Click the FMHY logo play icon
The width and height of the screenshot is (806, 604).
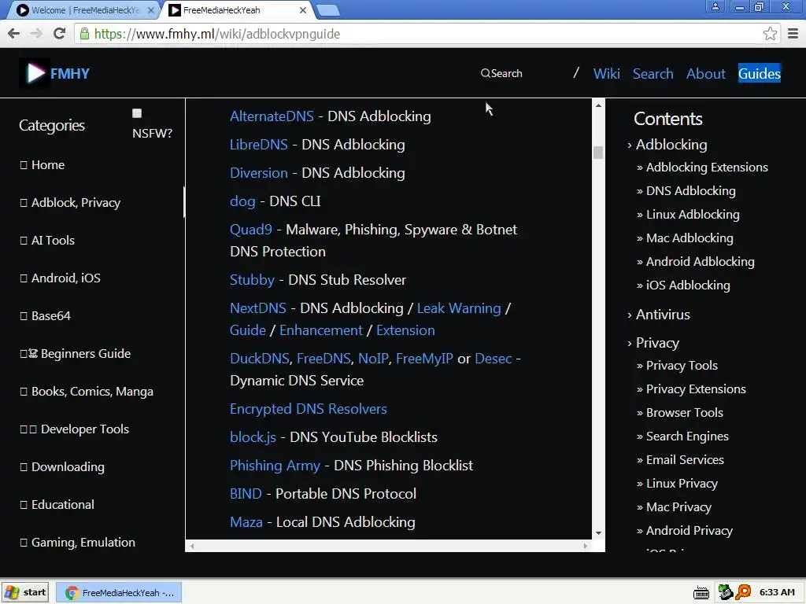35,73
